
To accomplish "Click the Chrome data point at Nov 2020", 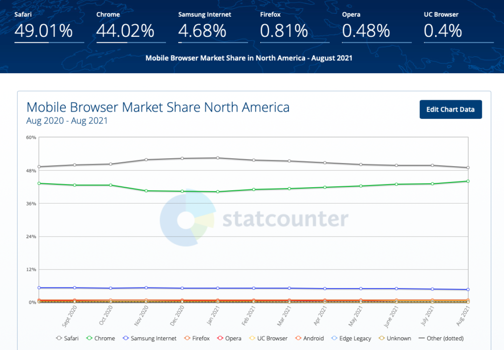I will [146, 191].
